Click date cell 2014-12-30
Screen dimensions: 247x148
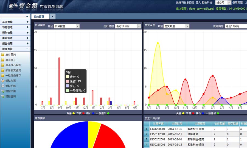177,129
